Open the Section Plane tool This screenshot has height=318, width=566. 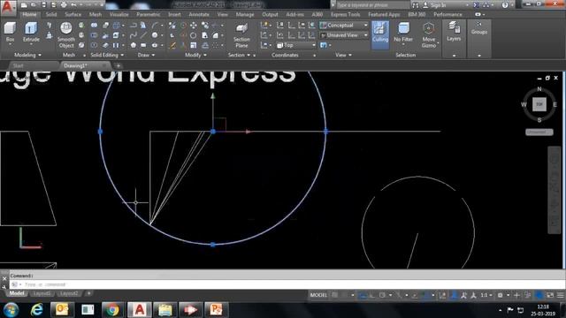click(241, 35)
